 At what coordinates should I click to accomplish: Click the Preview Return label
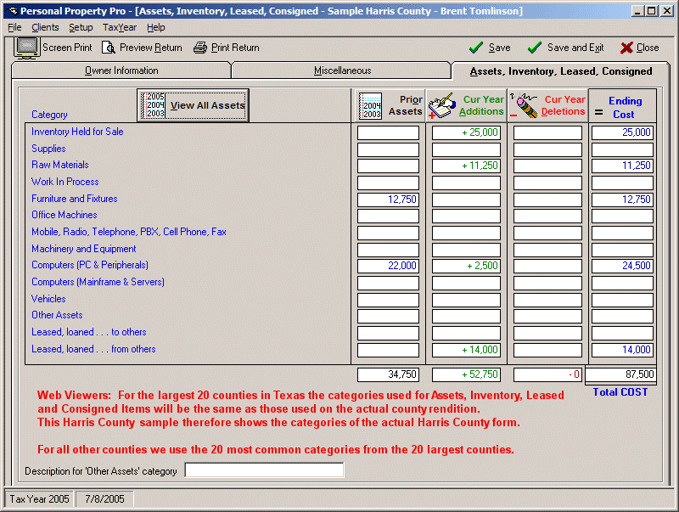click(151, 48)
